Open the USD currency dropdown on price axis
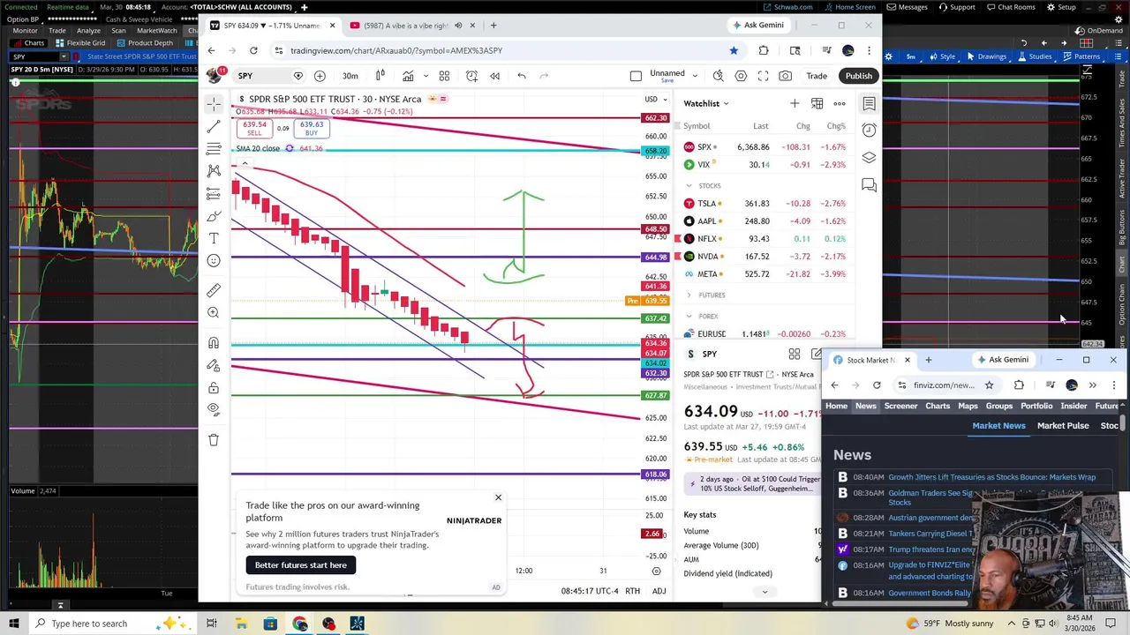This screenshot has height=635, width=1130. 655,99
